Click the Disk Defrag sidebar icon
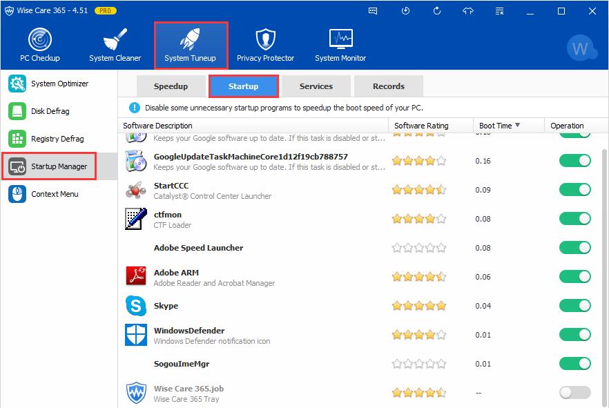This screenshot has height=408, width=609. [x=17, y=111]
